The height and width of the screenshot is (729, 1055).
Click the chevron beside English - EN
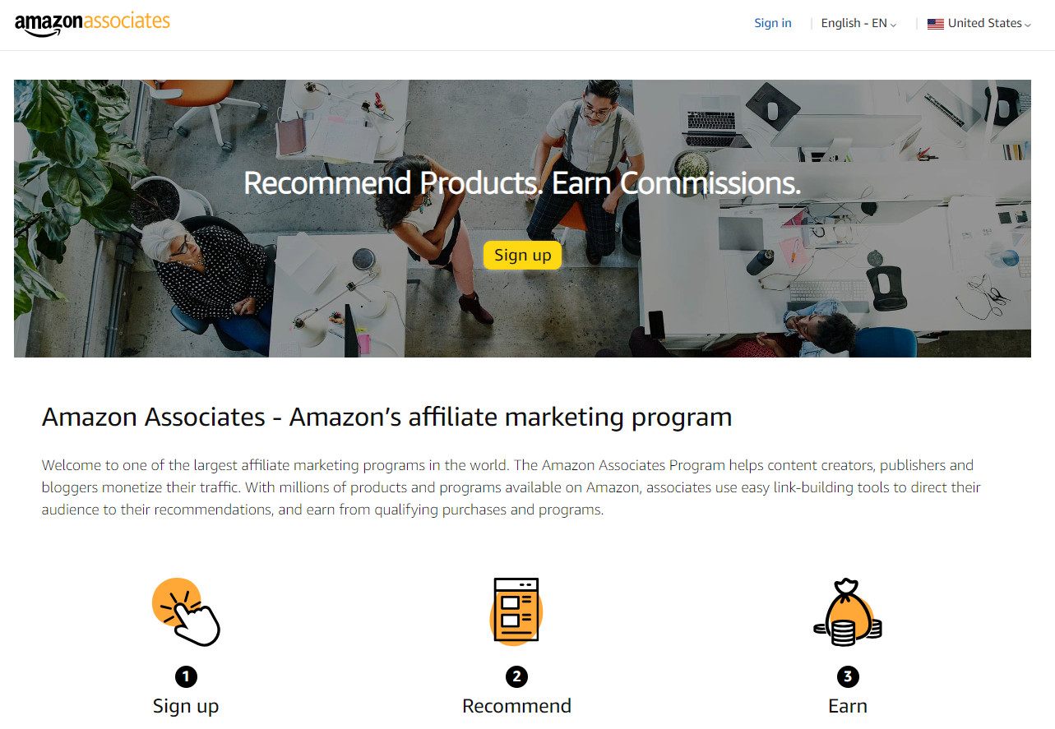(893, 25)
